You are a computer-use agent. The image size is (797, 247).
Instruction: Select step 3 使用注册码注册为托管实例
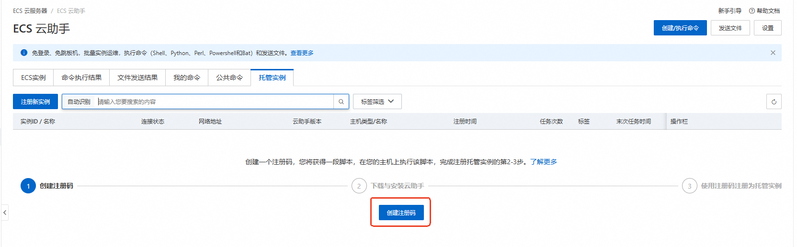732,186
